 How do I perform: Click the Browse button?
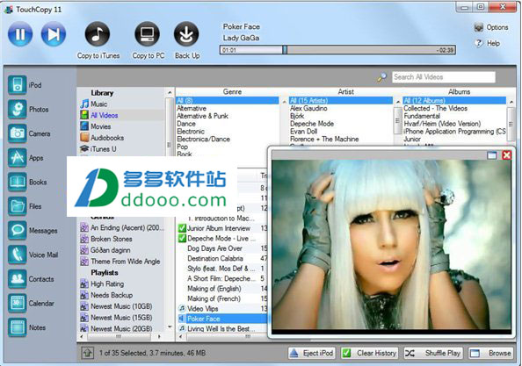(x=490, y=353)
